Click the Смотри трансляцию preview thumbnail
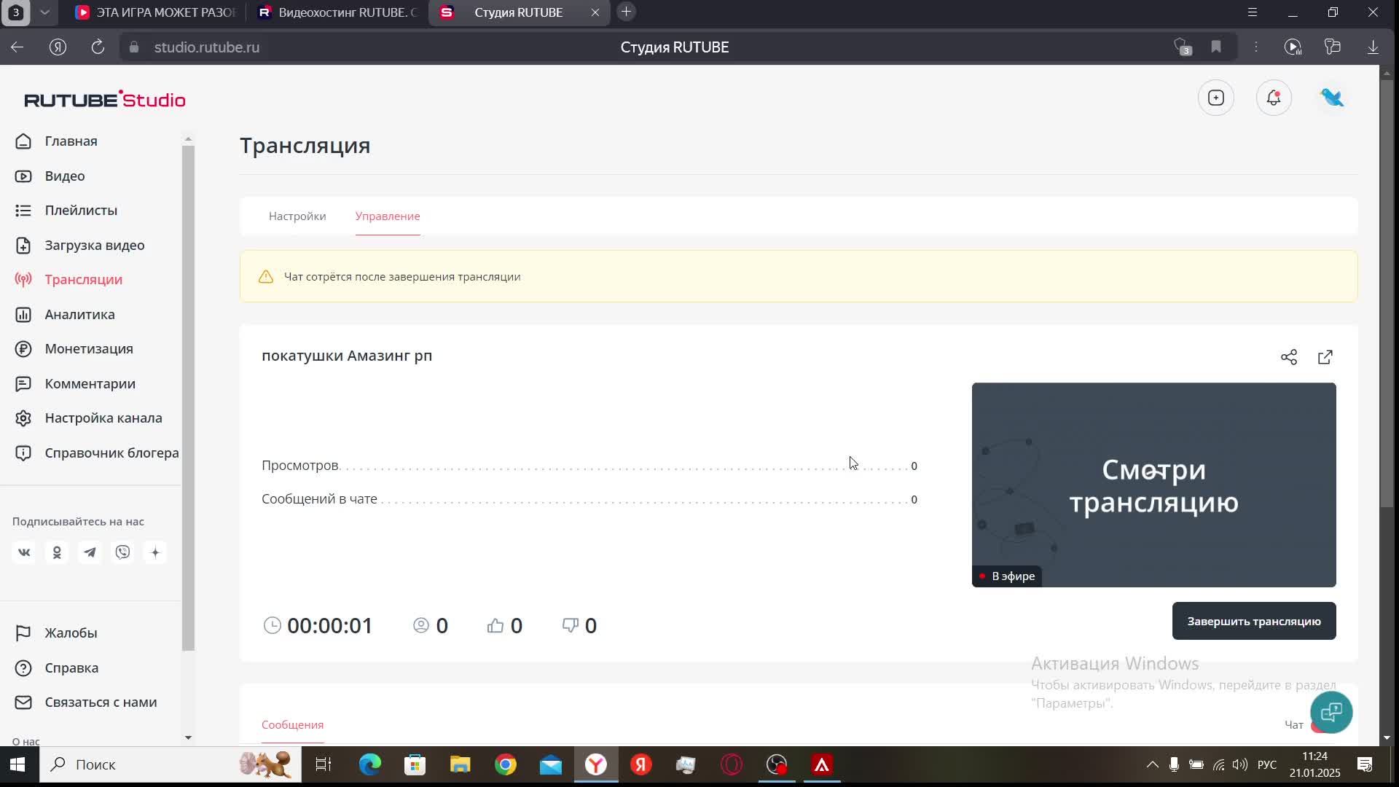Screen dimensions: 1399x787 [1153, 485]
